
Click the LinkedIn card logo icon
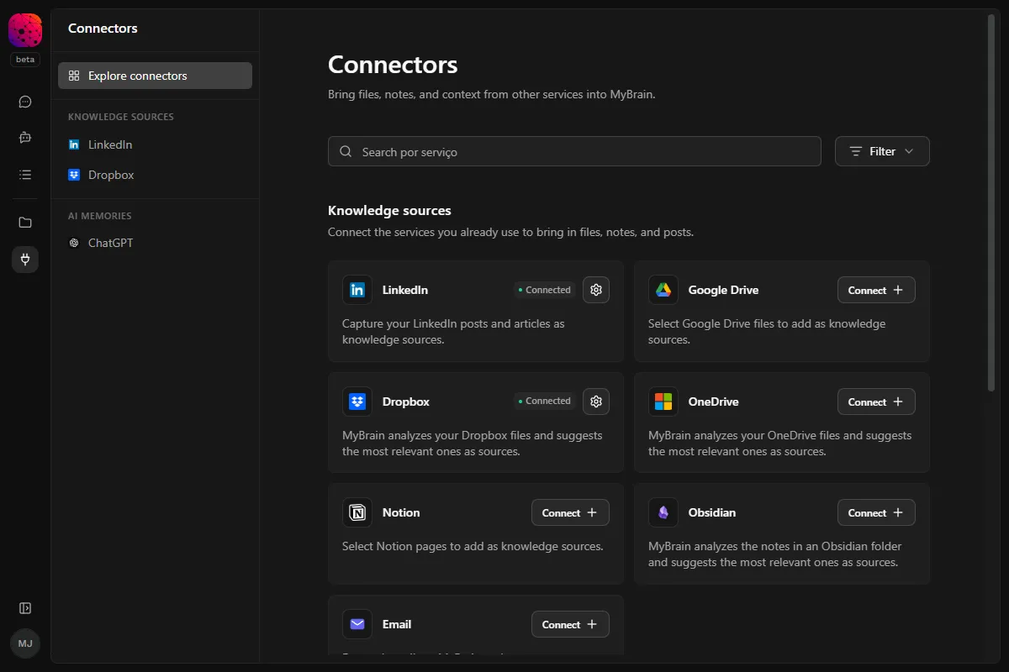click(x=357, y=290)
